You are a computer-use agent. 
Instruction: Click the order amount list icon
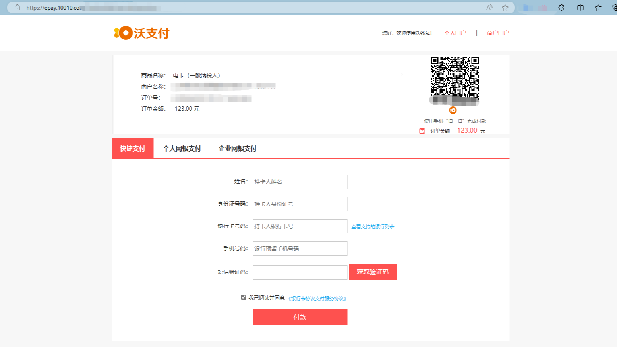coord(422,131)
